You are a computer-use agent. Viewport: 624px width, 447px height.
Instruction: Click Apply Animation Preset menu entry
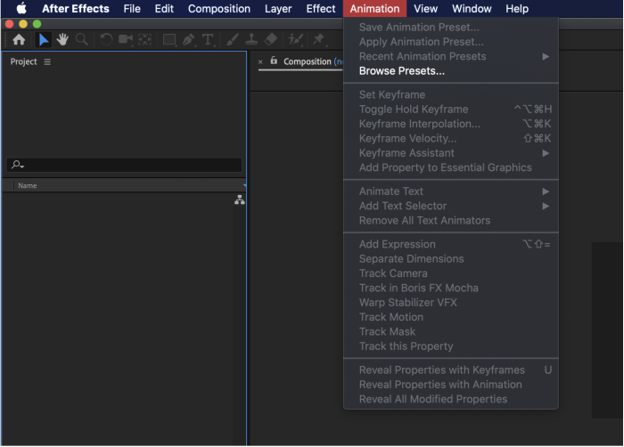pyautogui.click(x=451, y=42)
